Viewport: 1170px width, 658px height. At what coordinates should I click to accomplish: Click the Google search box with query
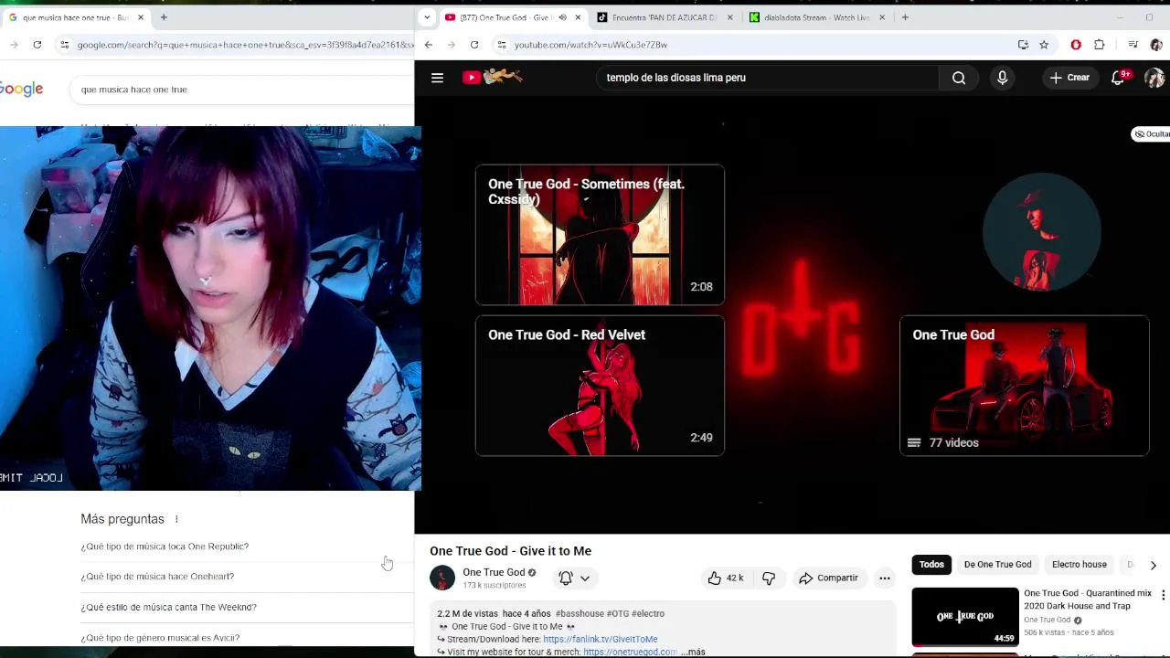[x=242, y=90]
